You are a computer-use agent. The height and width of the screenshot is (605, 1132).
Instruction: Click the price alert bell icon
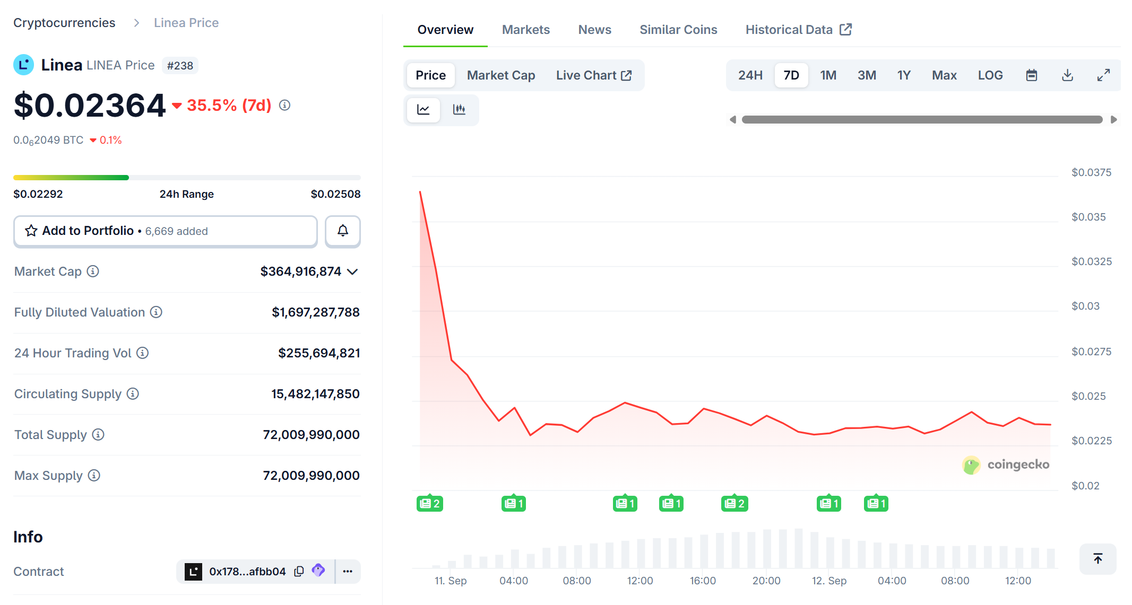pos(343,231)
